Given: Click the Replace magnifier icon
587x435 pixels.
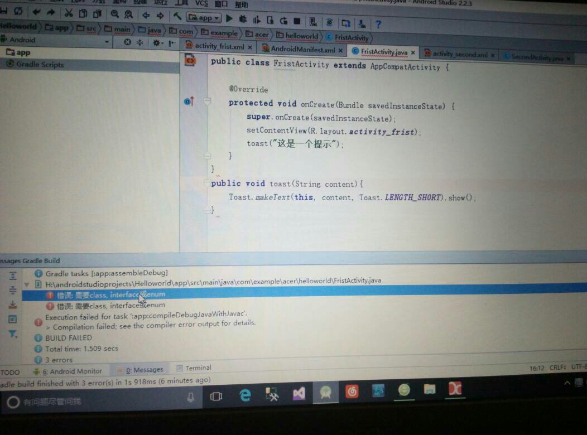Looking at the screenshot, I should click(x=128, y=14).
